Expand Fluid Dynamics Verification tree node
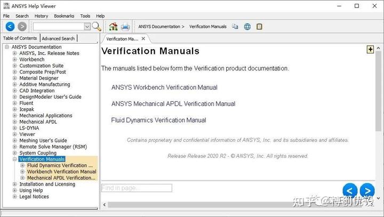Image resolution: width=384 pixels, height=217 pixels. tap(22, 165)
